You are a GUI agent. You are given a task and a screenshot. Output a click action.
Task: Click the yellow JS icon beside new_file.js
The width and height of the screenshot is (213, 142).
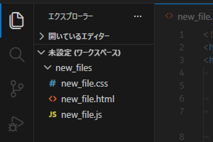(53, 115)
